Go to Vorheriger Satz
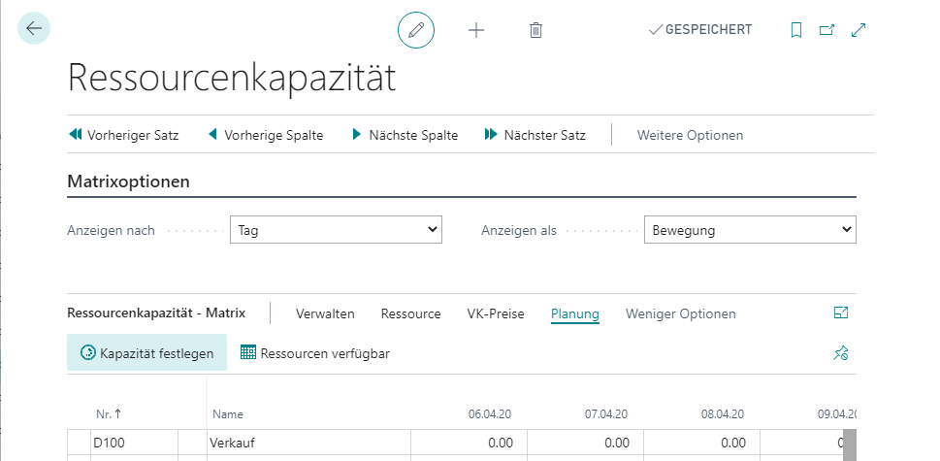Viewport: 940px width, 461px height. click(x=124, y=135)
